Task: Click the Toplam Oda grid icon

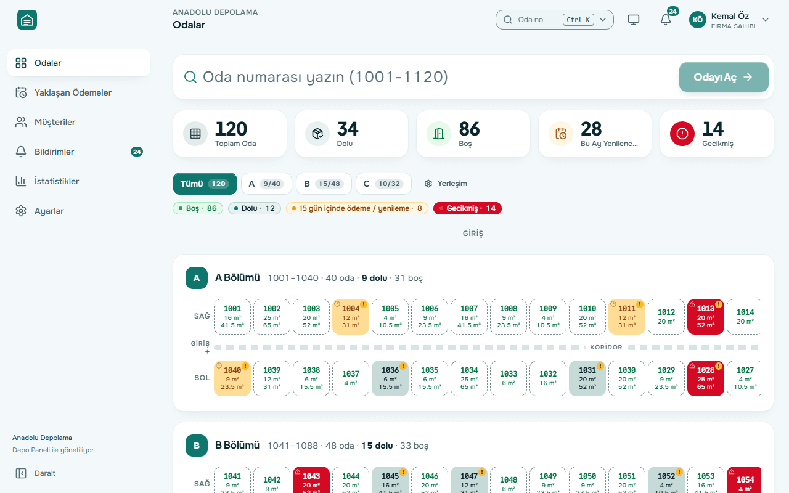Action: [195, 134]
